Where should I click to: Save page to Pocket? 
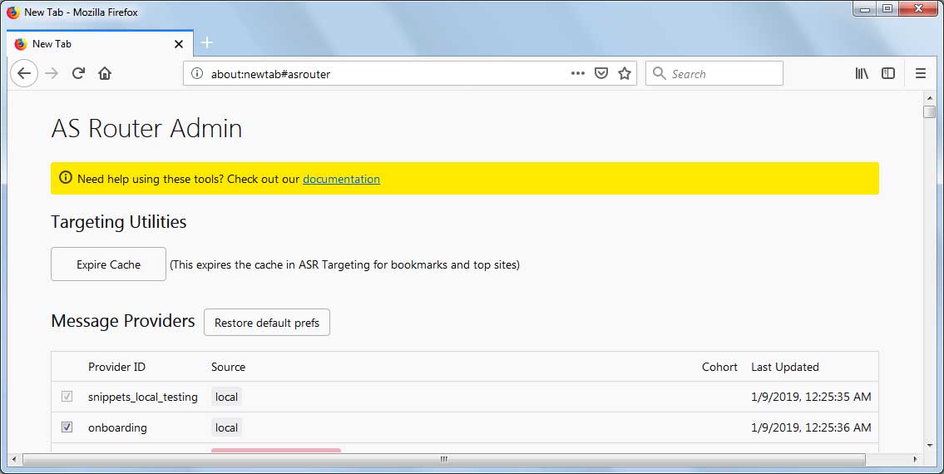(x=601, y=73)
